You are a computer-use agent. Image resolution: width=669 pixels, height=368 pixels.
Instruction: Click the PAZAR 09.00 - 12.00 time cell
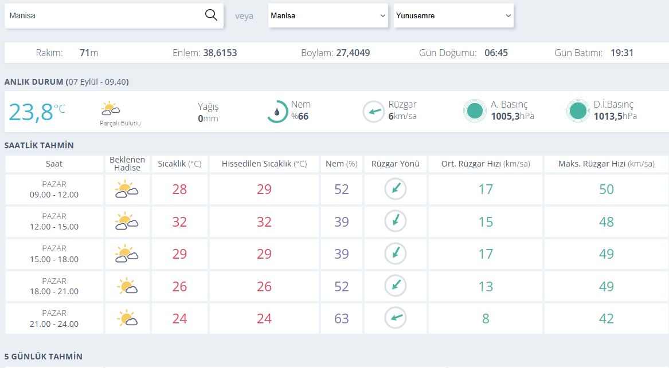pos(54,189)
